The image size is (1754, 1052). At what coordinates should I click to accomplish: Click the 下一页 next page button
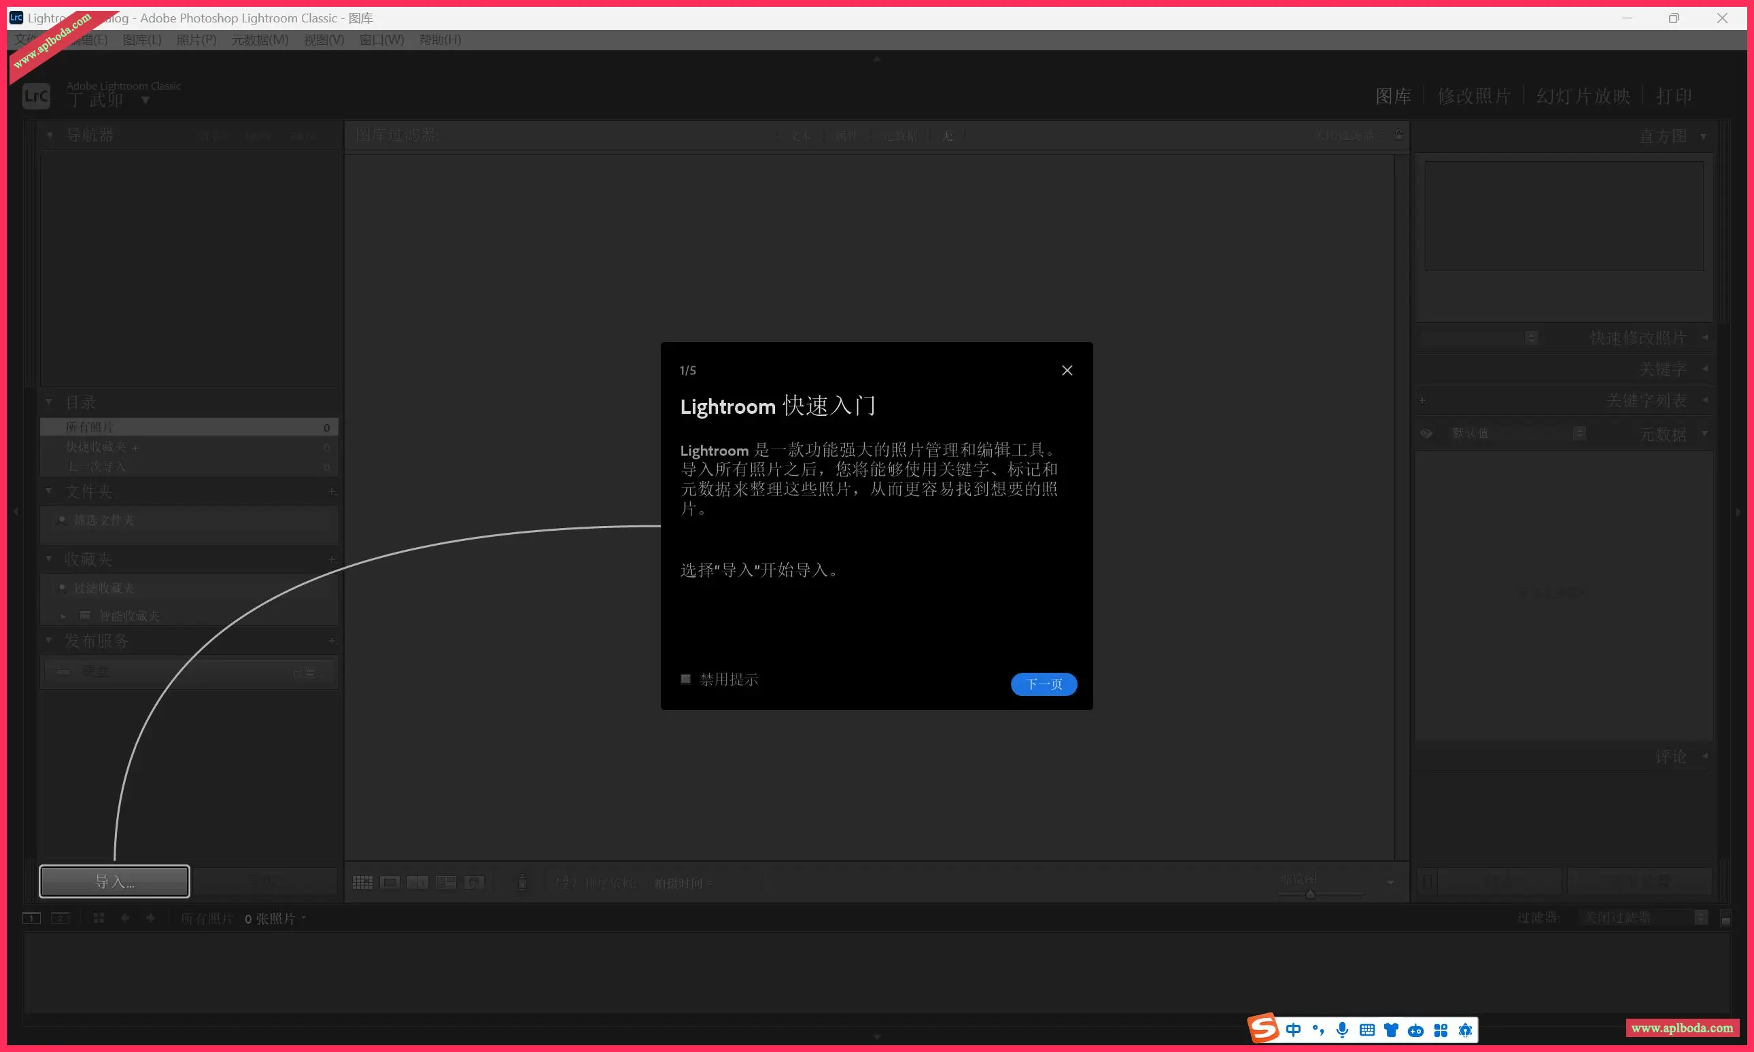pos(1043,684)
